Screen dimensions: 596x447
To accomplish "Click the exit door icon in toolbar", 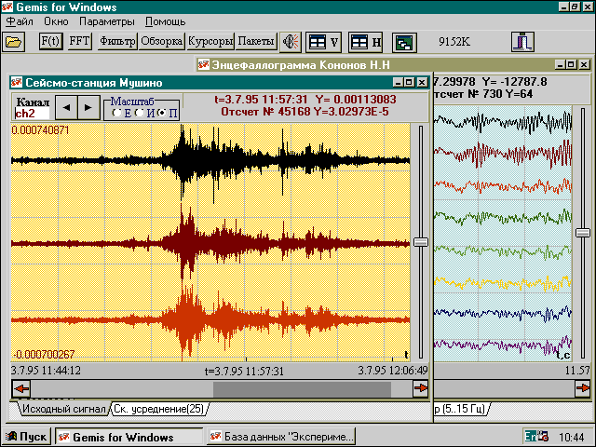I will pyautogui.click(x=522, y=42).
